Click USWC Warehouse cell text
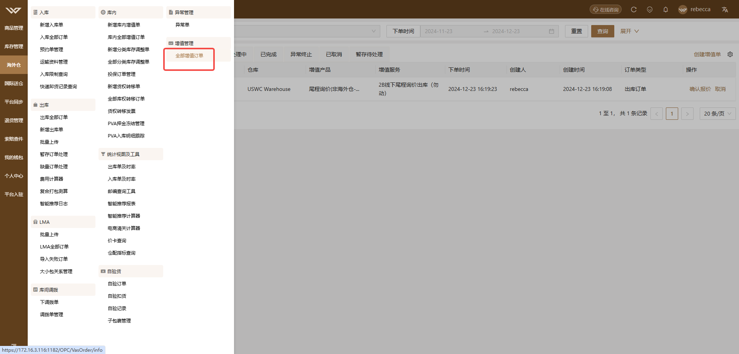Screen dimensions: 739x354 (269, 89)
